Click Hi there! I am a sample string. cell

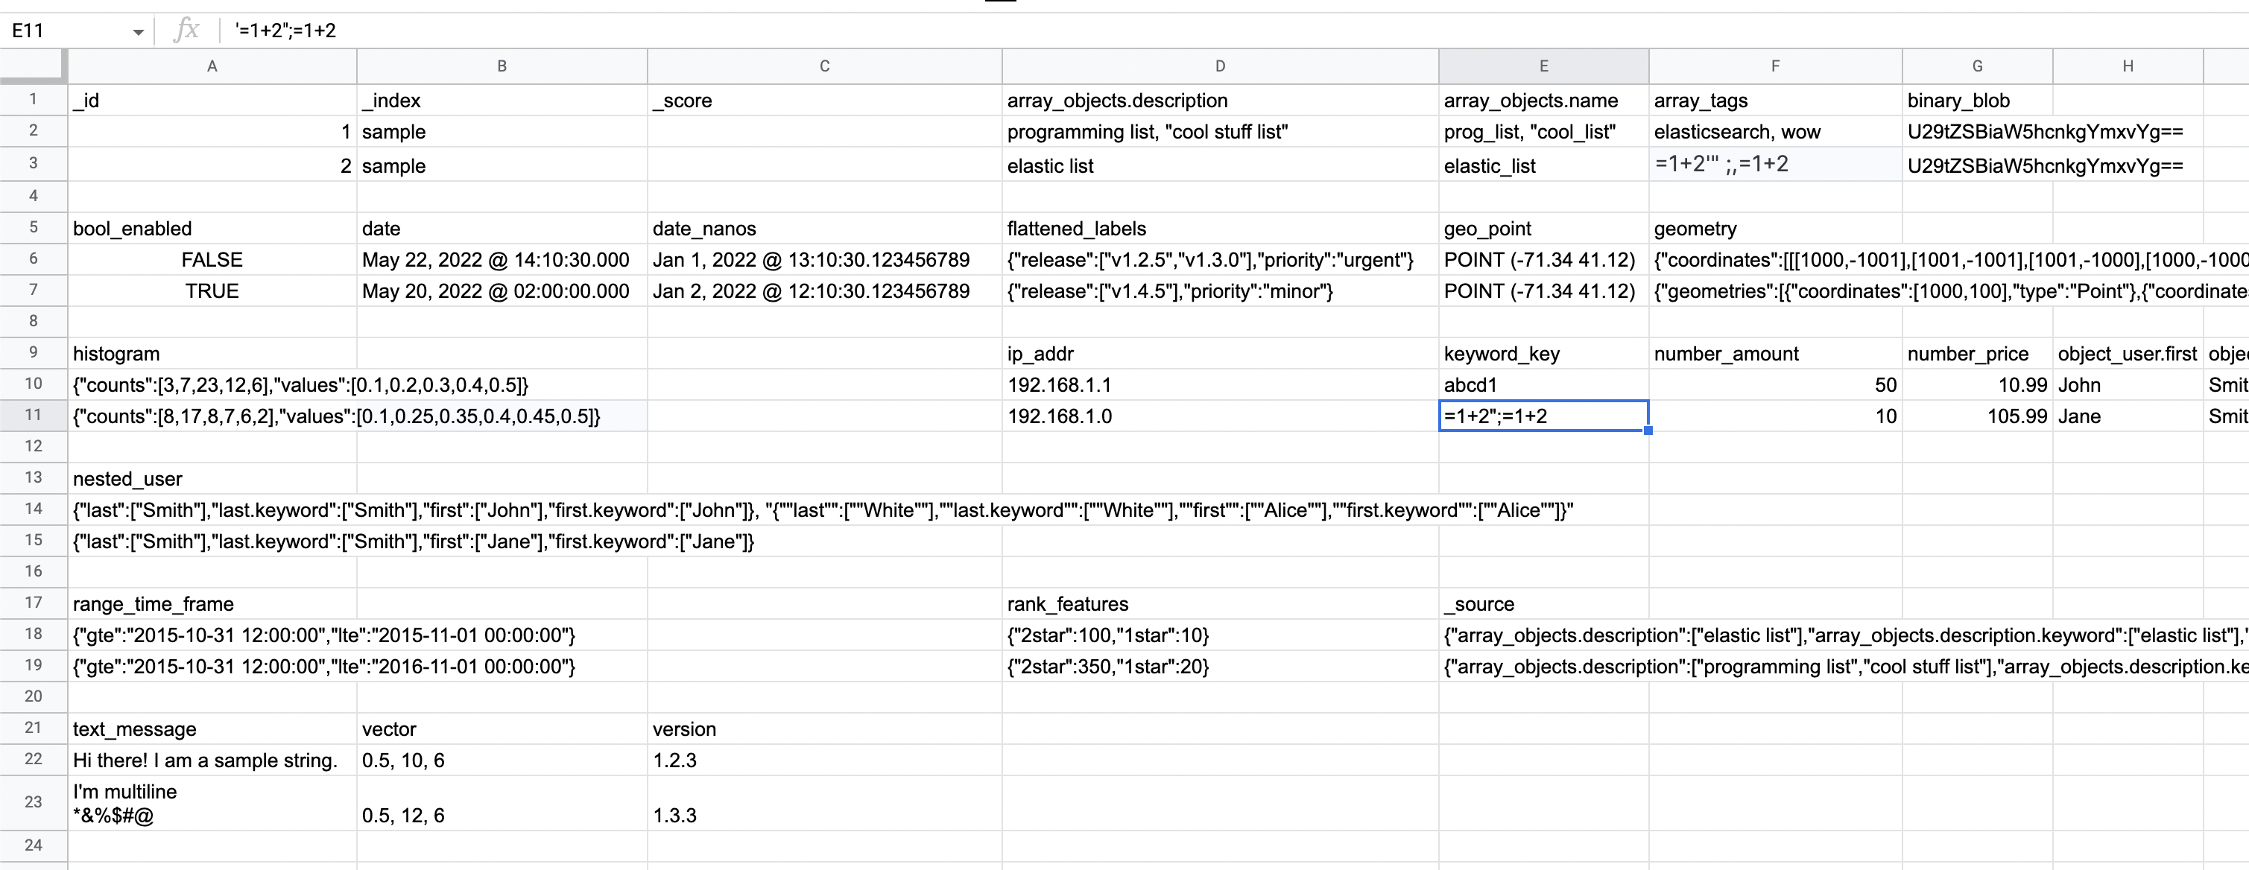click(x=212, y=760)
